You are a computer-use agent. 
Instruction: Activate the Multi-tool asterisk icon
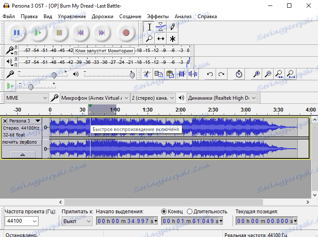click(x=172, y=38)
